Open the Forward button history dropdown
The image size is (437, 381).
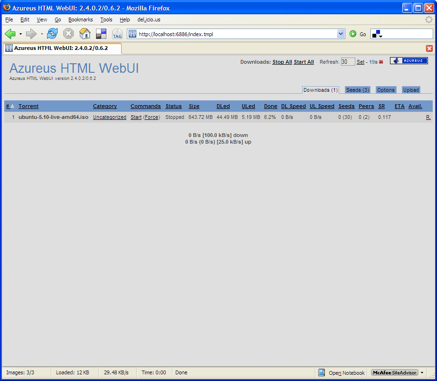coord(42,34)
